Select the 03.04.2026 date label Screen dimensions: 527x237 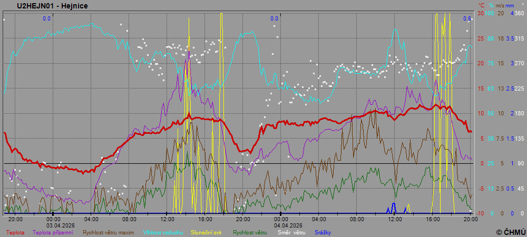[59, 224]
